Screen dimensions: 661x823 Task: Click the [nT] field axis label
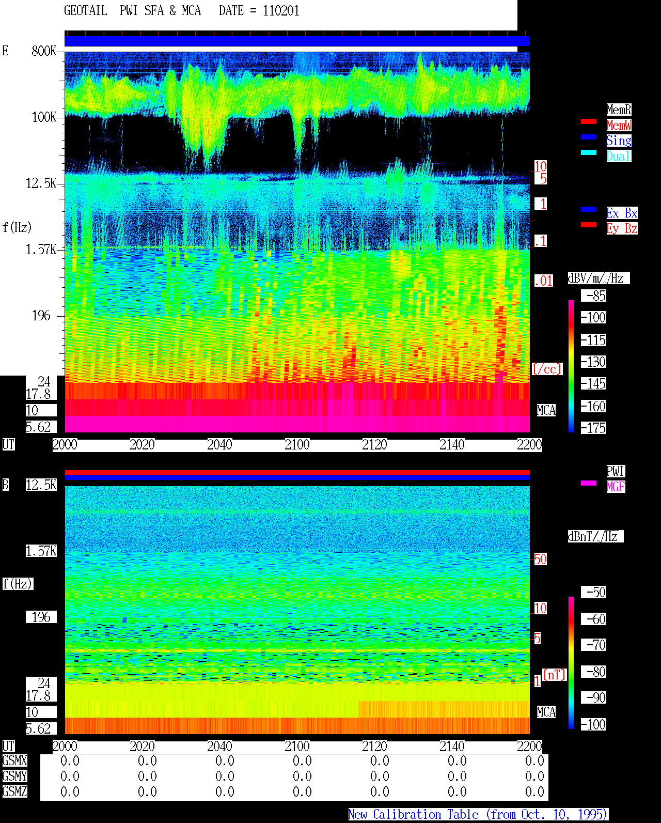(555, 675)
